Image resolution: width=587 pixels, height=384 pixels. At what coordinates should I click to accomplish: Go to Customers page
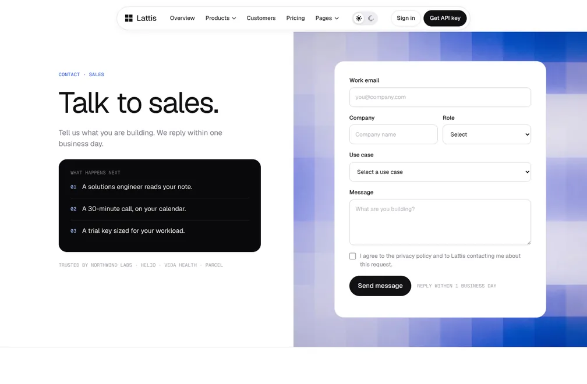(261, 18)
